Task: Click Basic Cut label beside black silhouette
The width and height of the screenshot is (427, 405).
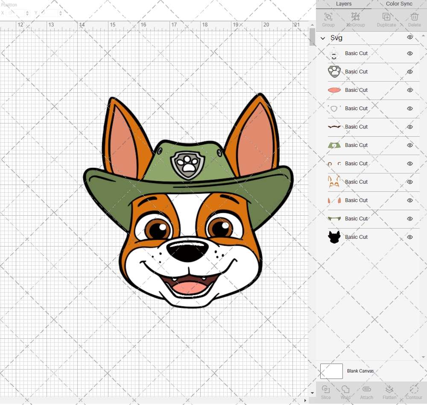Action: (x=356, y=237)
